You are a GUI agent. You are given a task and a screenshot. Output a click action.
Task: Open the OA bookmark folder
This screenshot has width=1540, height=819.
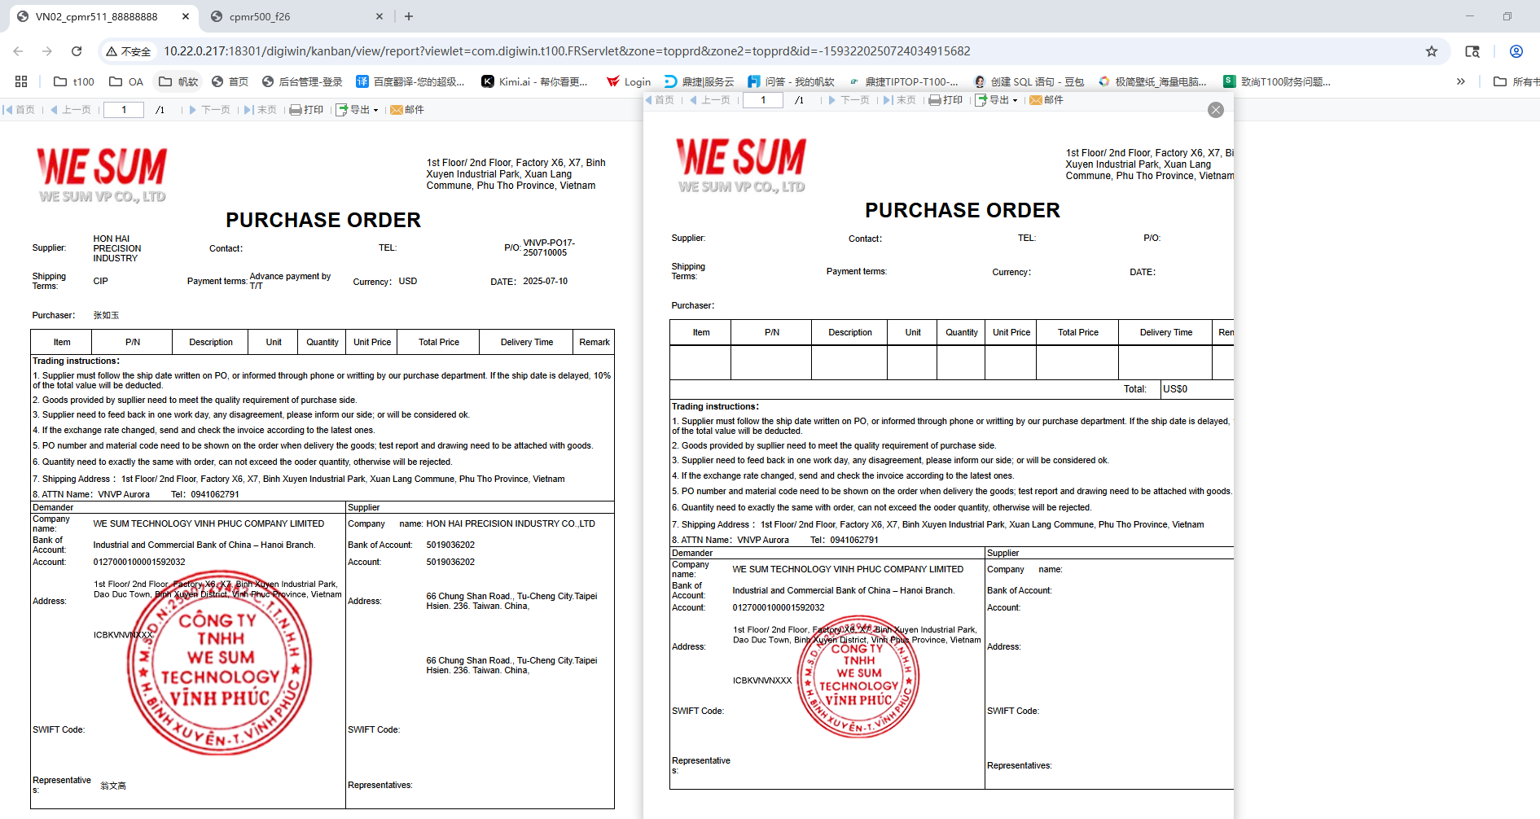[126, 81]
